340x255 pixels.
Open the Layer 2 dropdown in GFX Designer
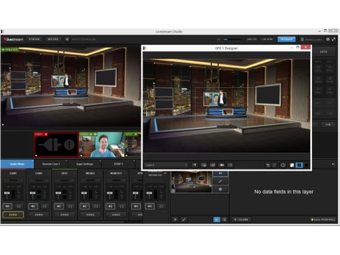[166, 165]
